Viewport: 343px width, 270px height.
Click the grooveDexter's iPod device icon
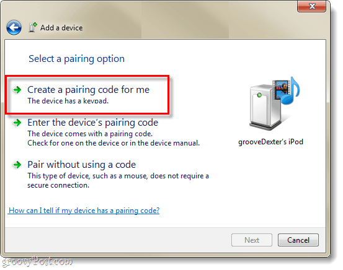click(274, 103)
